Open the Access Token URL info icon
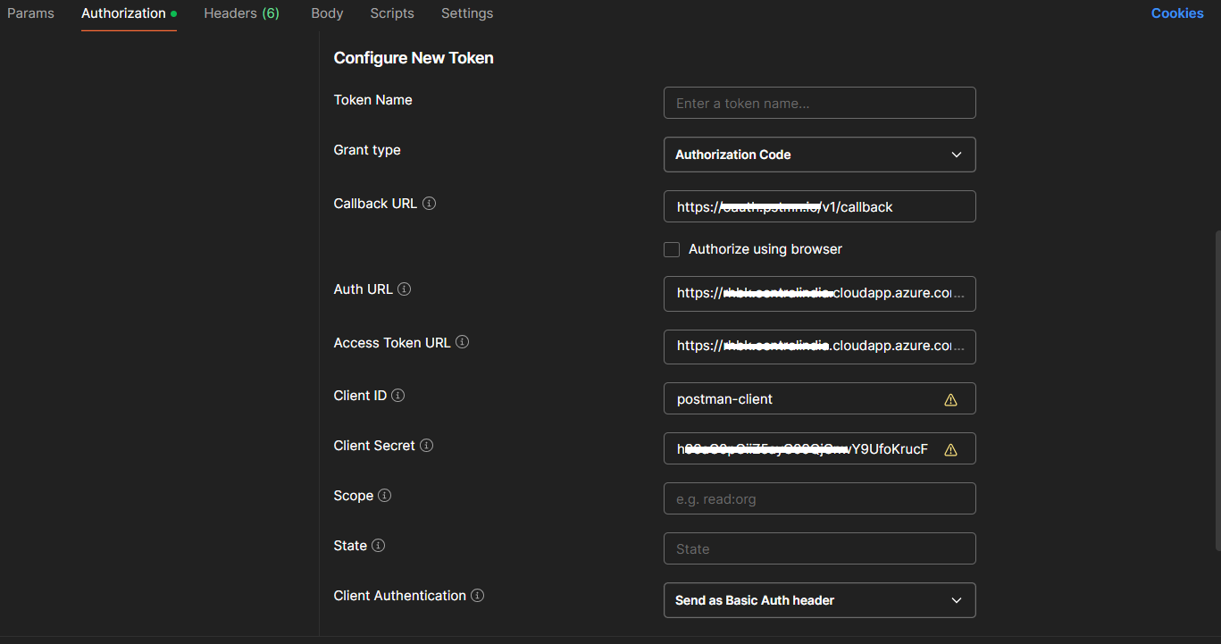Viewport: 1221px width, 644px height. pos(462,342)
